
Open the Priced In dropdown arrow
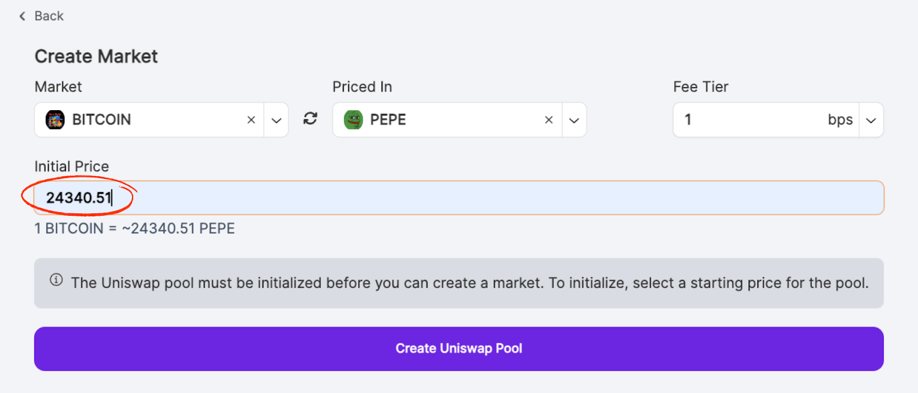coord(574,120)
